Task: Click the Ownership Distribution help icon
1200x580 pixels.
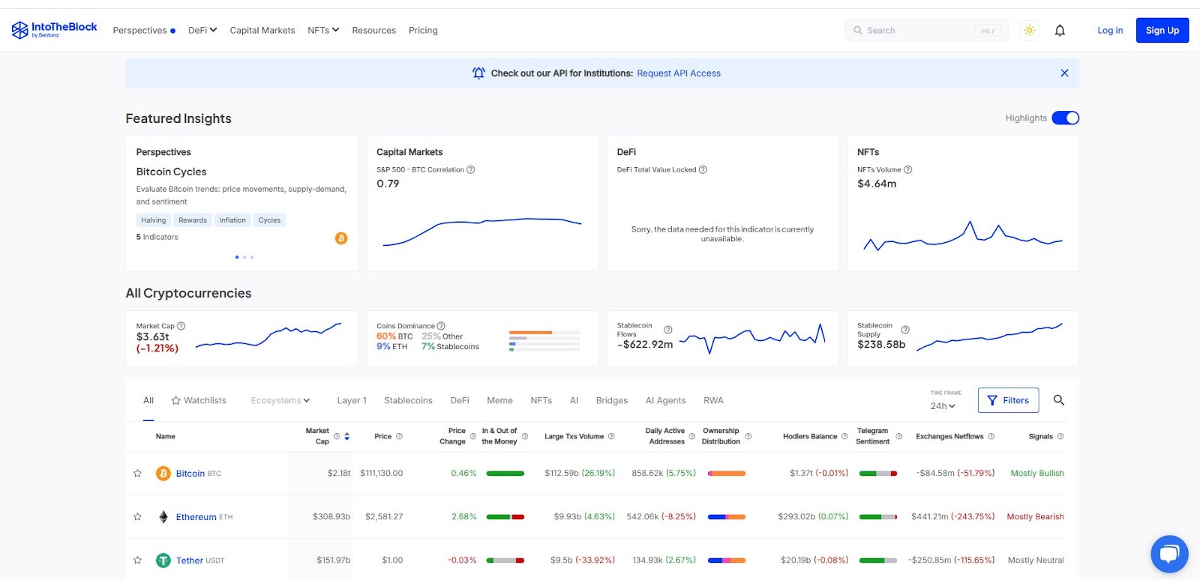Action: tap(748, 436)
